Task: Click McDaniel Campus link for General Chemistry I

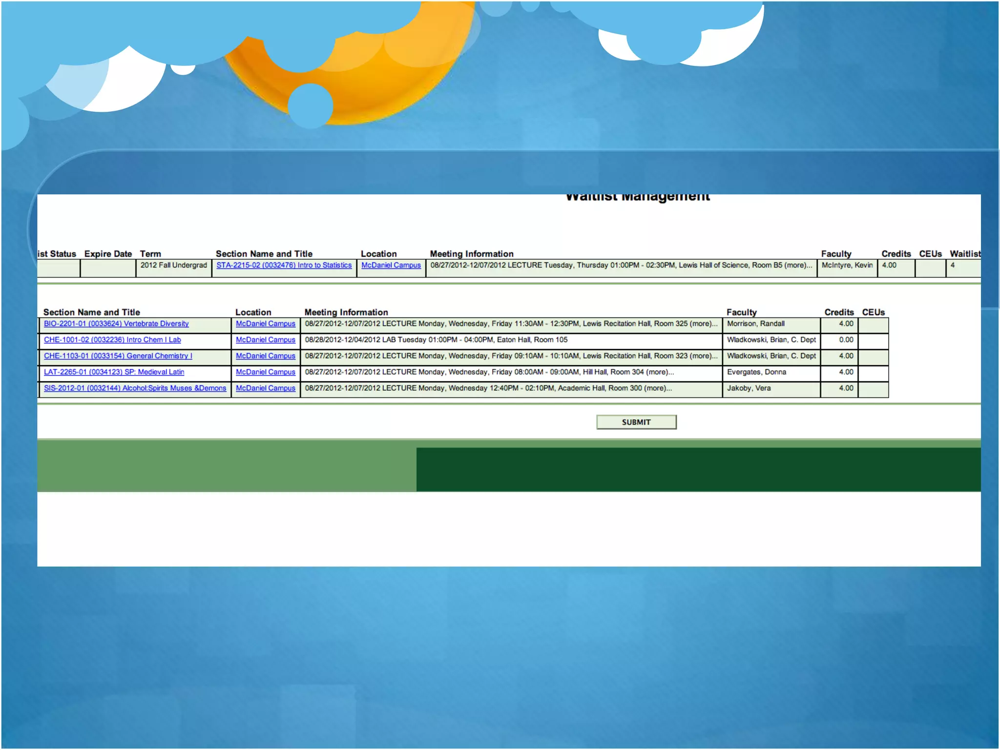Action: (x=265, y=356)
